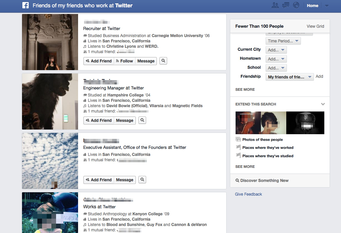Click search icon on Recruiter card
The width and height of the screenshot is (341, 233).
(163, 61)
